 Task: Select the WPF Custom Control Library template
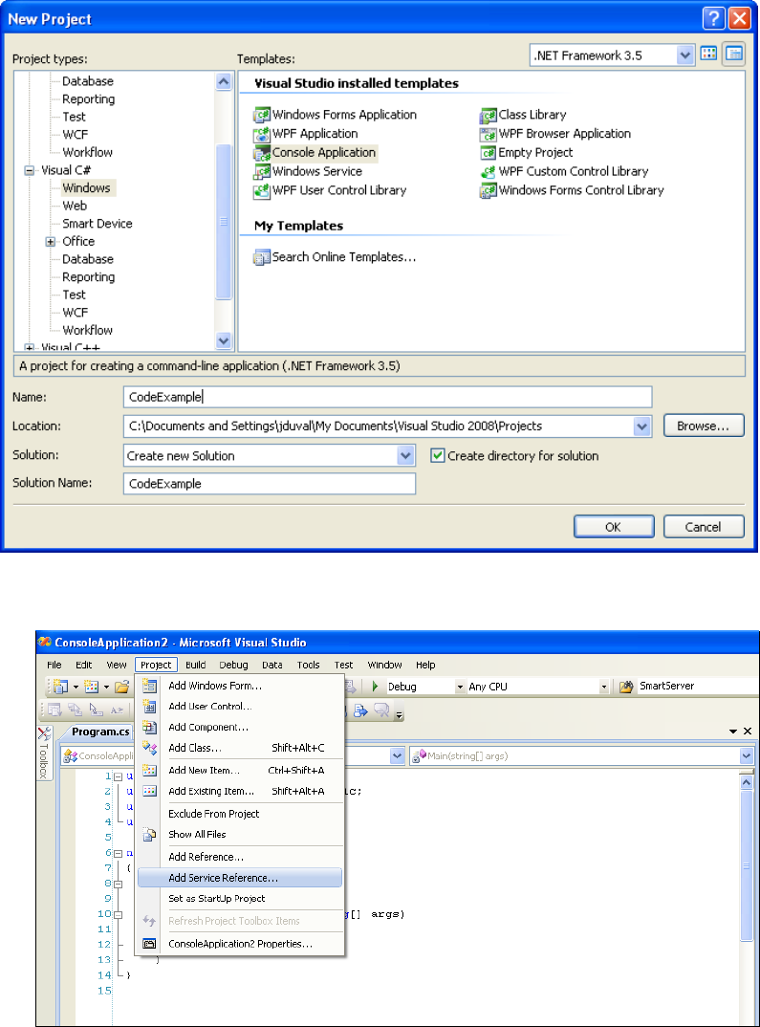click(x=564, y=171)
